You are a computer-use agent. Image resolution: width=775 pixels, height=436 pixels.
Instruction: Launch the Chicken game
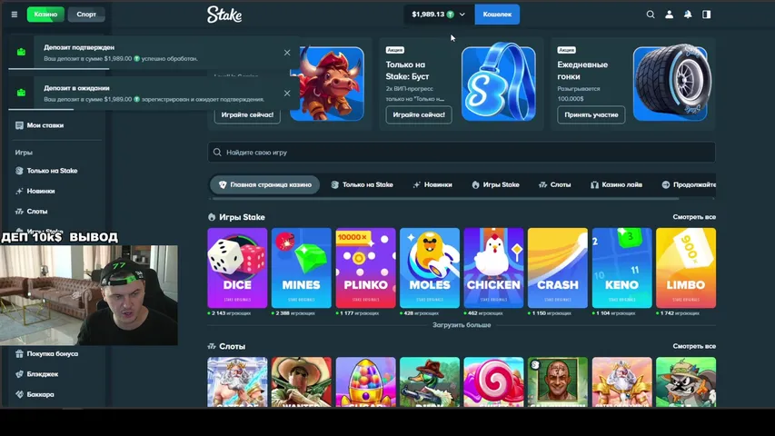[493, 268]
